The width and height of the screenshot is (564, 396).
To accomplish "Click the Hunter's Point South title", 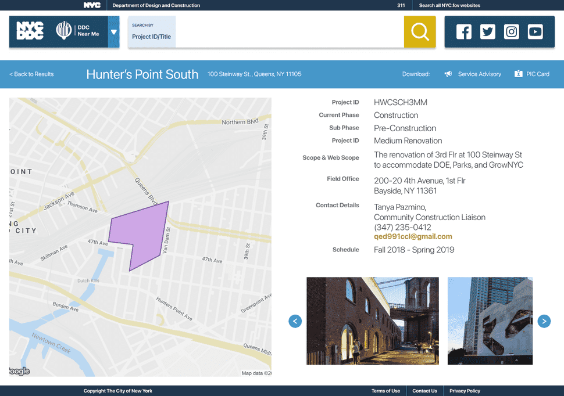I will click(142, 74).
